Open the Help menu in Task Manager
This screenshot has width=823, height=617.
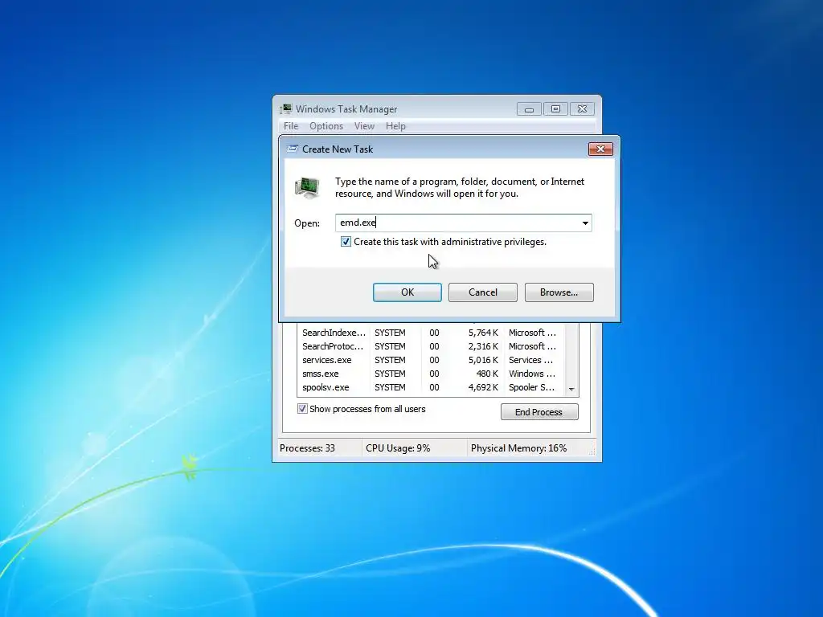(395, 126)
